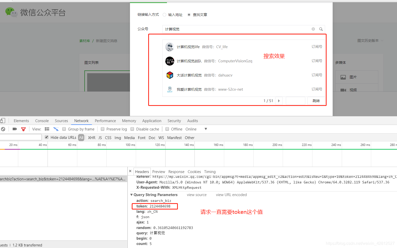Viewport: 397px width, 248px height.
Task: Click the 大话计算机视觉 cube avatar
Action: tap(169, 75)
